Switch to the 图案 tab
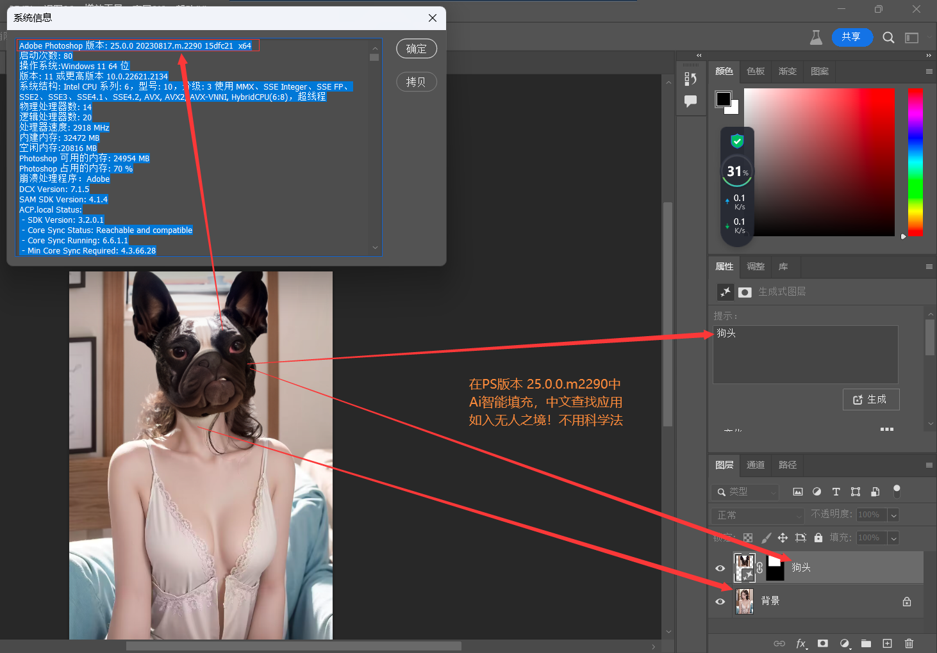The width and height of the screenshot is (937, 653). (x=820, y=72)
